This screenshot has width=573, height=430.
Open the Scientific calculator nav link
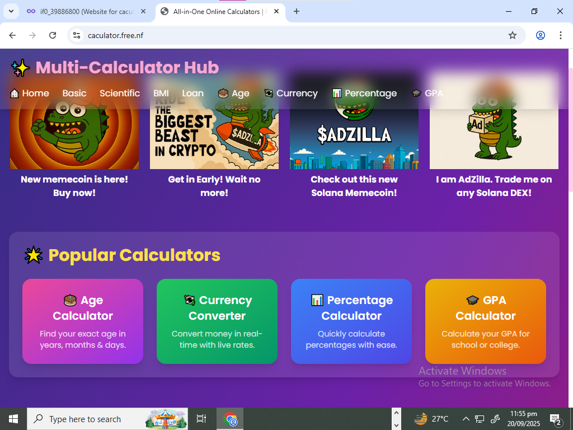click(120, 94)
